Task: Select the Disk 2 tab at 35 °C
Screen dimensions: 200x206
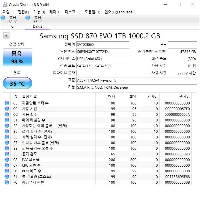Action: click(x=38, y=22)
